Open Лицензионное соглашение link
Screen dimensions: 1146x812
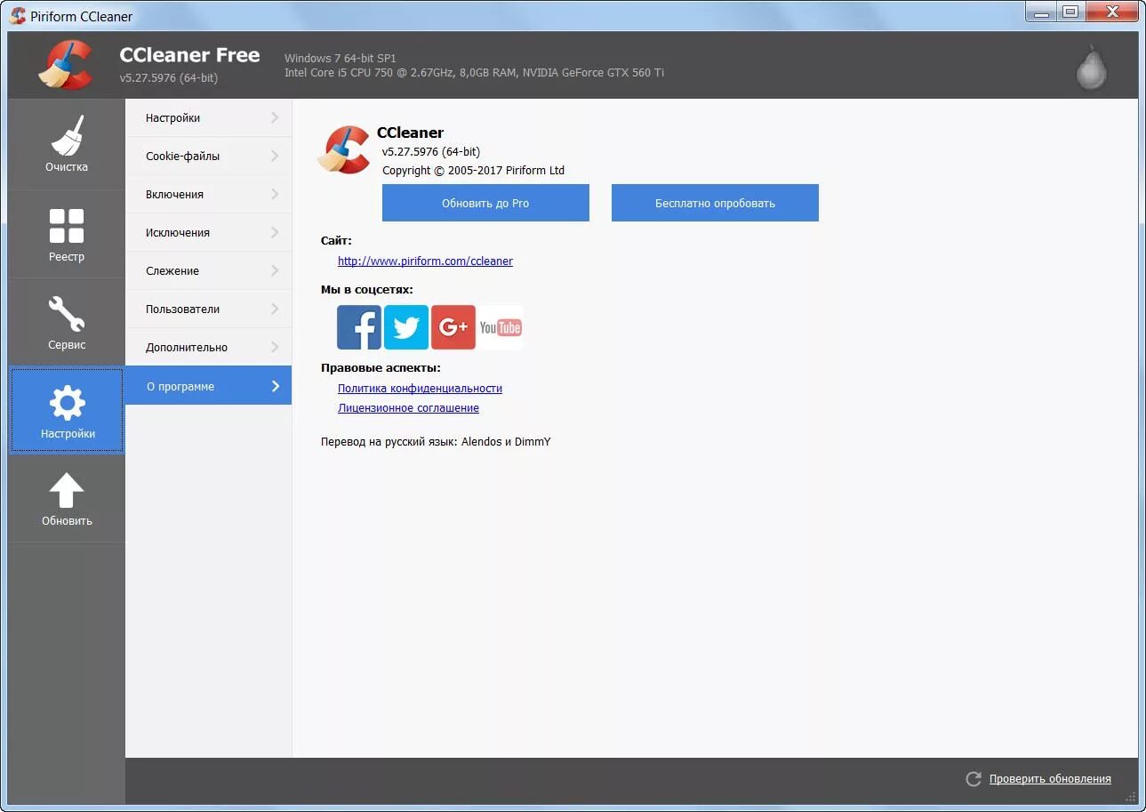pos(408,407)
